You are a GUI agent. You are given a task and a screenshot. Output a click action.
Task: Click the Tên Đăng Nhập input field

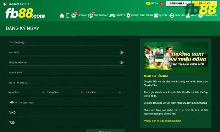pos(66,42)
